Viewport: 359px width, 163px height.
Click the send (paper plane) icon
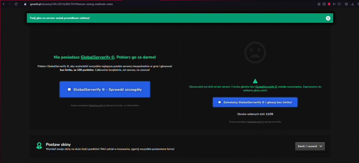(x=334, y=4)
